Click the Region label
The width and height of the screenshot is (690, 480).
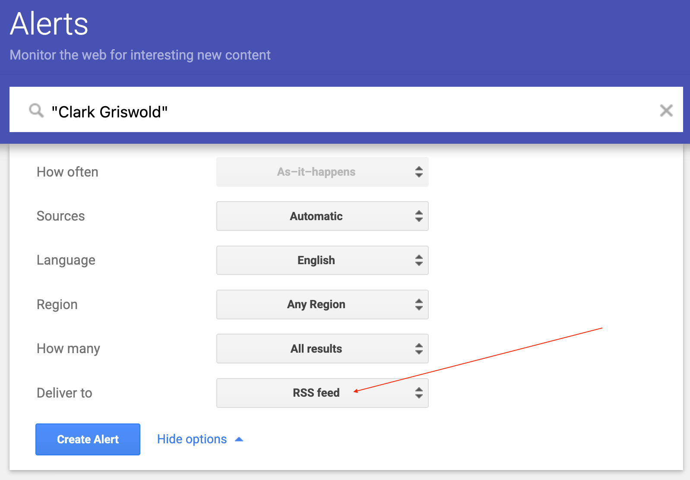(x=57, y=304)
